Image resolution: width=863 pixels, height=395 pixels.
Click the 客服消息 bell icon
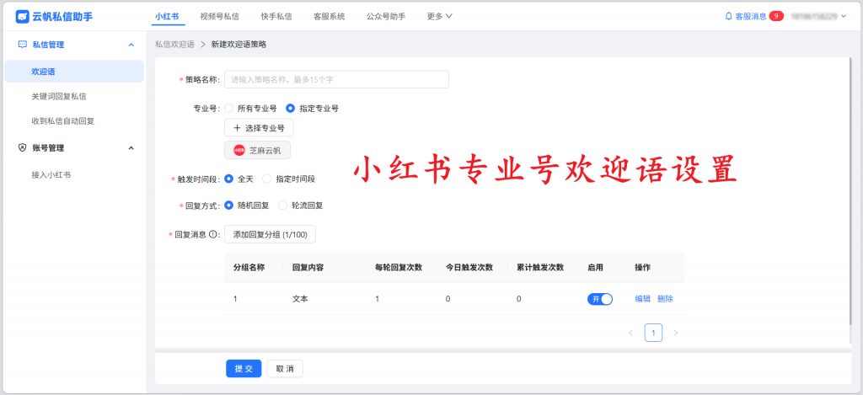[x=729, y=17]
